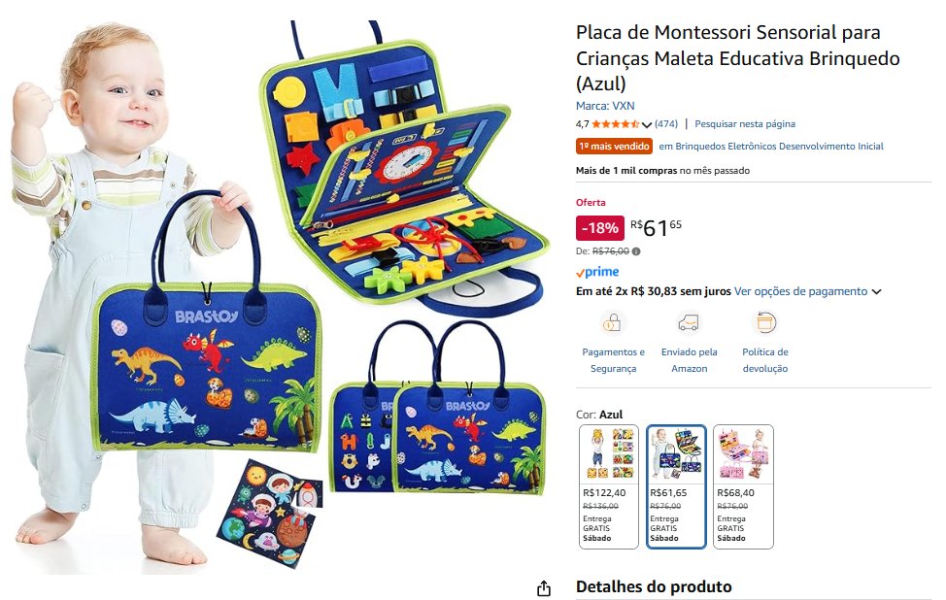
Task: Click the Enviado pela Amazon truck icon
Action: coord(689,322)
